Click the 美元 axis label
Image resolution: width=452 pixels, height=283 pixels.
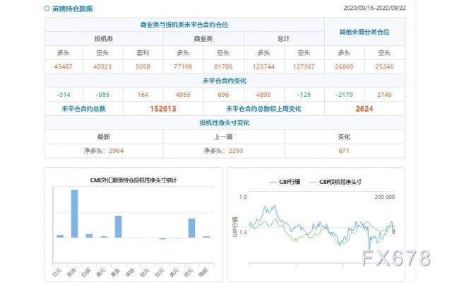[174, 272]
